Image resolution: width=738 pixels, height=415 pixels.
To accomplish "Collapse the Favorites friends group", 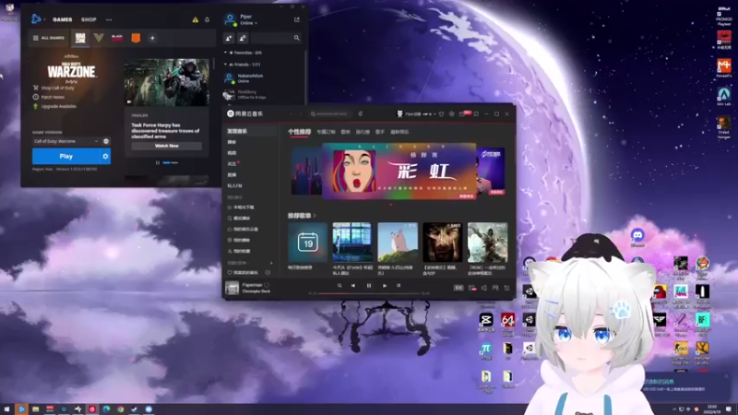I will coord(225,53).
